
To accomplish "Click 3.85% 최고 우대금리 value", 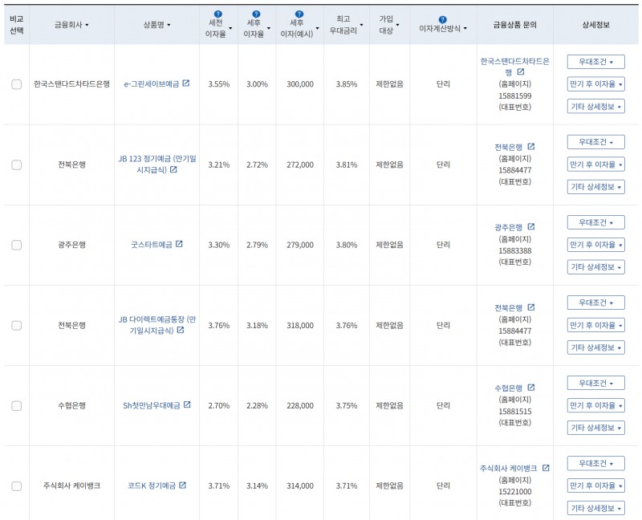I will [347, 84].
